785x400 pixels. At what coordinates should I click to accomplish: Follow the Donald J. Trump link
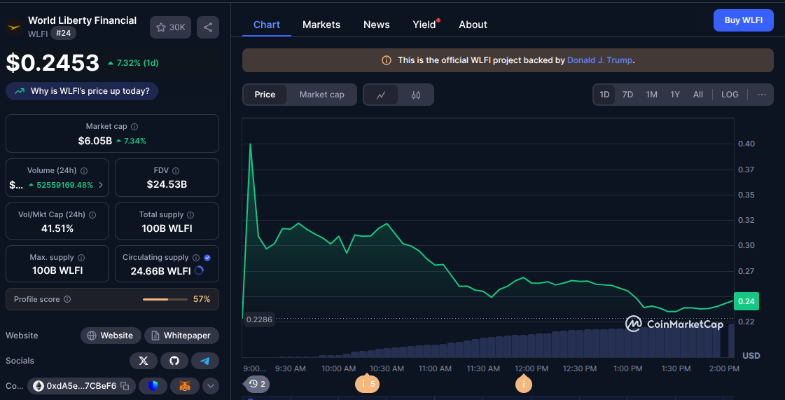[x=600, y=60]
